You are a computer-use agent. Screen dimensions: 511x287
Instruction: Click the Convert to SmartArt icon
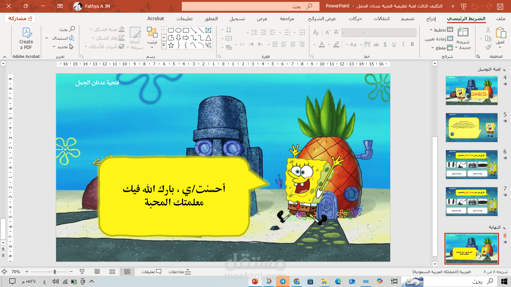(229, 47)
